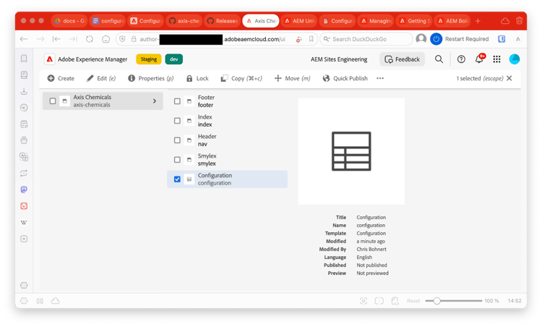Click the AEM Sites Engineering organization label
542x327 pixels.
(x=339, y=59)
